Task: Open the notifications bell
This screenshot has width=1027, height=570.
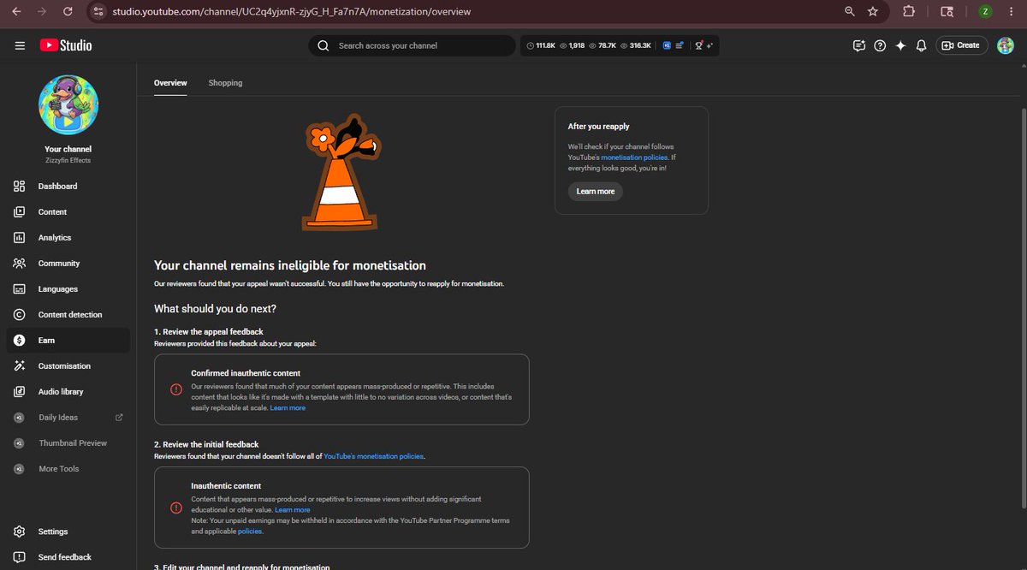Action: click(921, 45)
